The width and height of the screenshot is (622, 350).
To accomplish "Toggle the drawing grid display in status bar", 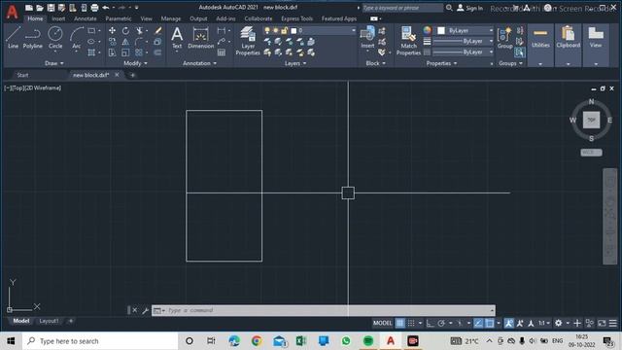I will click(399, 323).
